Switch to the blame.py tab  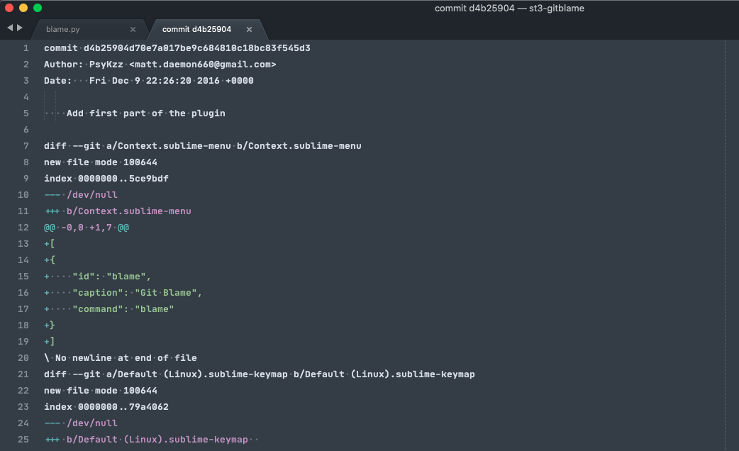click(62, 29)
